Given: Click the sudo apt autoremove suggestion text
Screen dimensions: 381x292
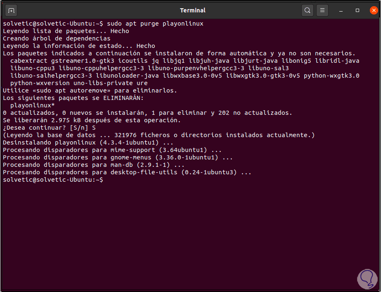Looking at the screenshot, I should pyautogui.click(x=71, y=90).
